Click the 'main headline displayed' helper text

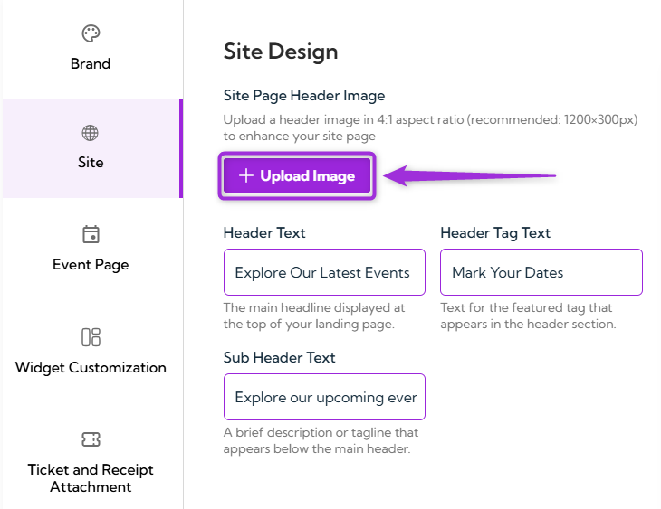314,316
